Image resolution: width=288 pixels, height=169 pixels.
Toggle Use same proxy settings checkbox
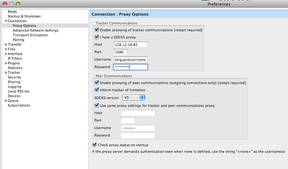97,105
